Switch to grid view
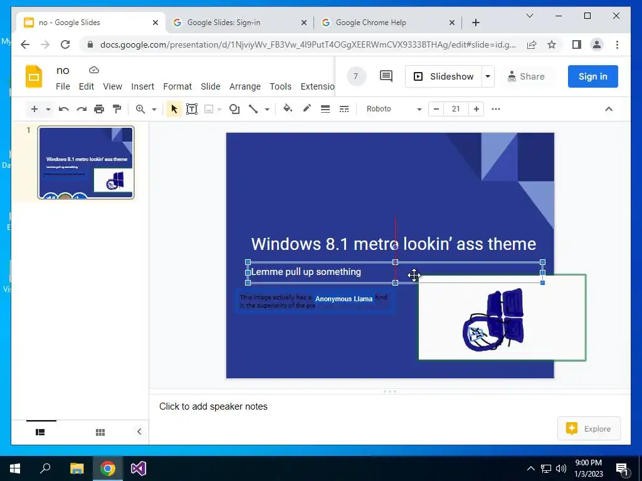The width and height of the screenshot is (642, 481). coord(100,432)
